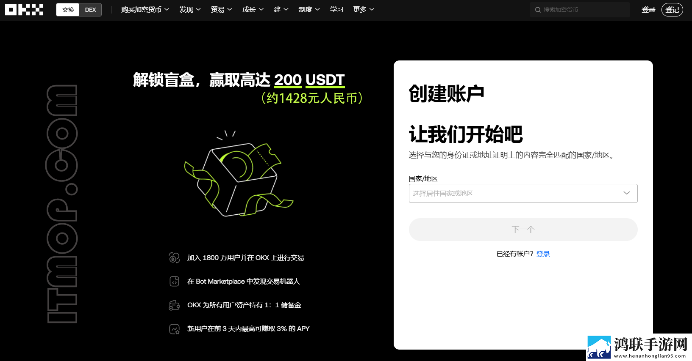Click the （约1428元人民币） text
Image resolution: width=692 pixels, height=361 pixels.
312,98
